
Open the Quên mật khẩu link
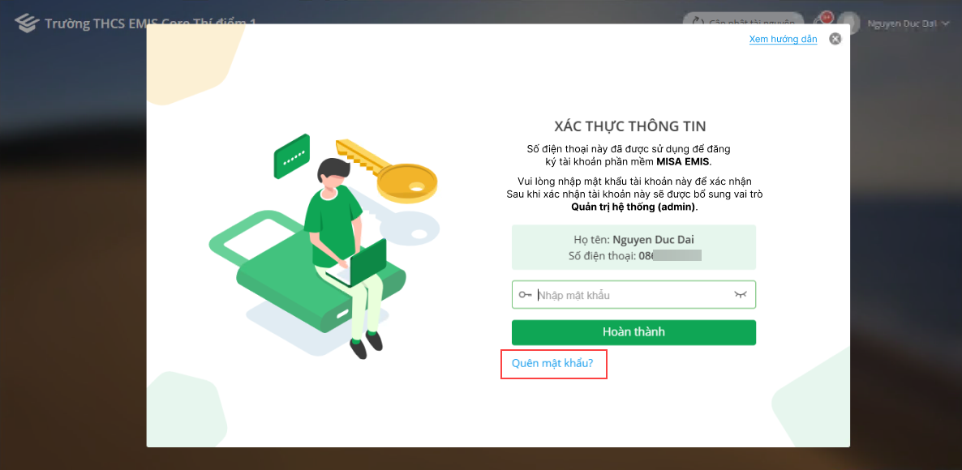tap(552, 363)
